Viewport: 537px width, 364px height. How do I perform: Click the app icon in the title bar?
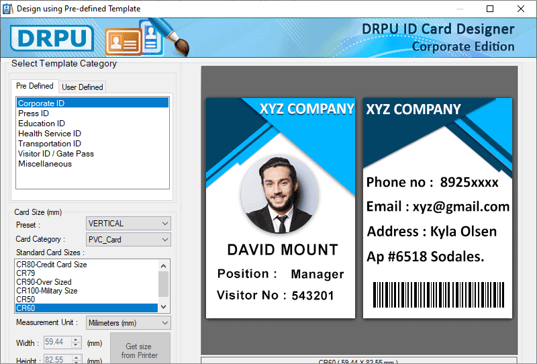(x=7, y=9)
